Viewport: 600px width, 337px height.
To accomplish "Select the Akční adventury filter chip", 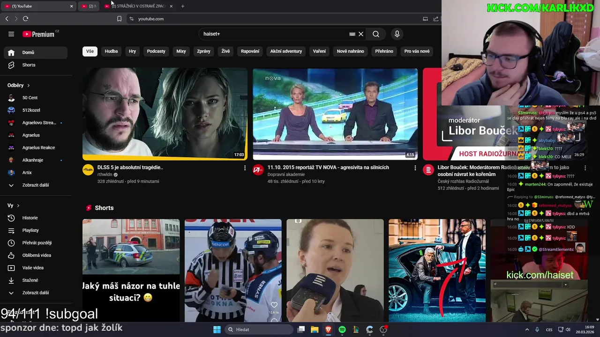I will tap(286, 51).
